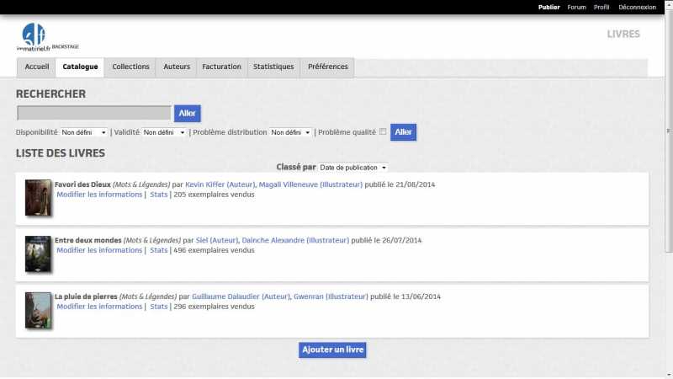
Task: Click Aller button next to search field
Action: 187,113
